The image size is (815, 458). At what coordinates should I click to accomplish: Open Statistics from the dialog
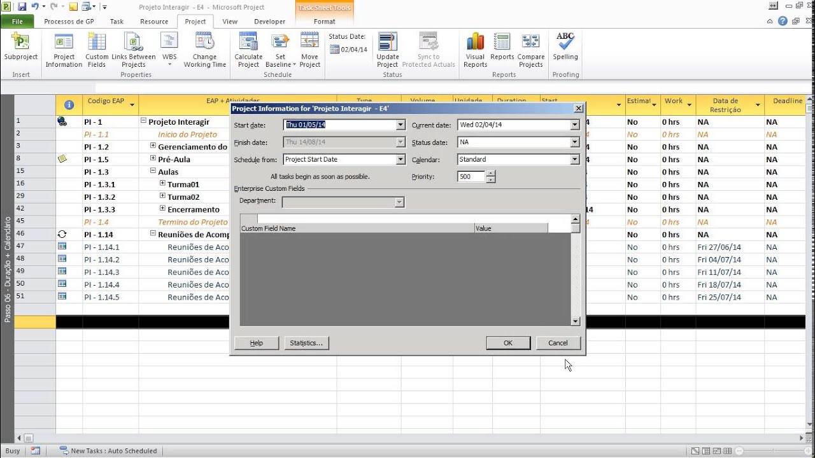click(306, 343)
